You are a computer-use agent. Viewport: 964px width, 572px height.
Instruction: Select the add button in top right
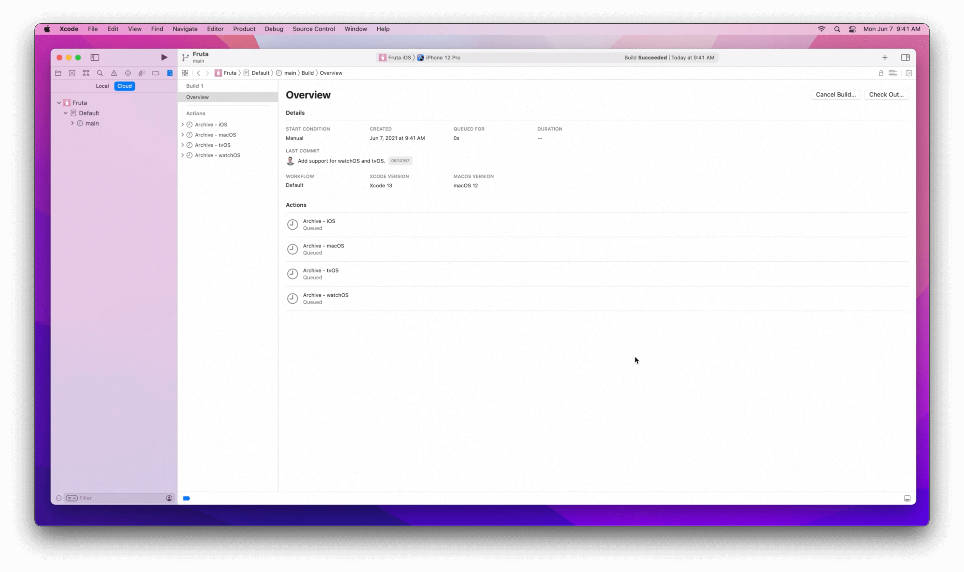point(885,57)
